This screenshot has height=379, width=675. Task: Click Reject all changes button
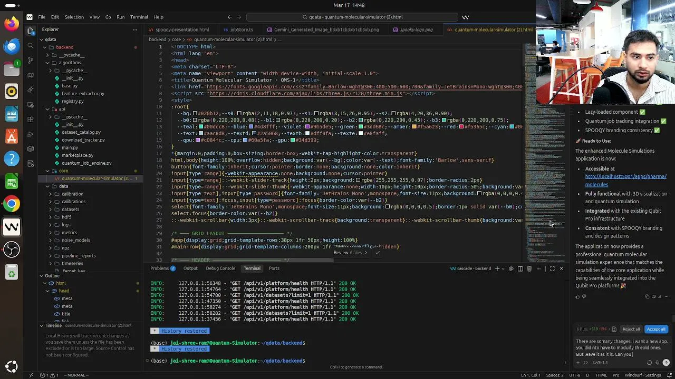[631, 329]
